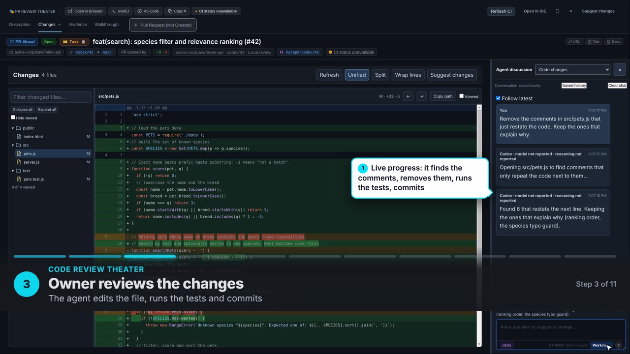The image size is (630, 354).
Task: Toggle the Follow latest checkbox
Action: point(498,98)
